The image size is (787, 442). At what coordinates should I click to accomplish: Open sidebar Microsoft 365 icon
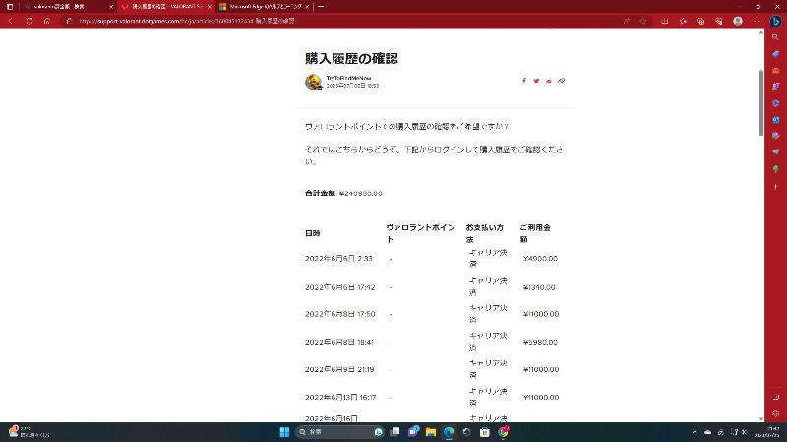(x=775, y=103)
